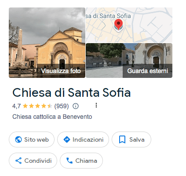
Task: Open the map preview of Santa Sofia
Action: click(x=129, y=25)
